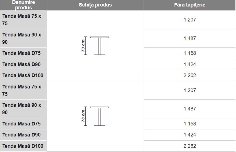The image size is (236, 152).
Task: Click the 78 cm height label
Action: 83,116
